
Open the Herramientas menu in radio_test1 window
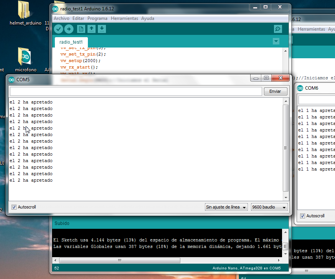[125, 18]
